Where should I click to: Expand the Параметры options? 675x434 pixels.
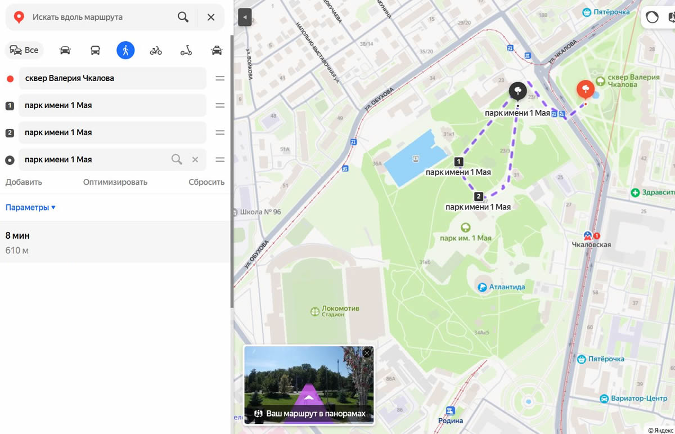tap(30, 207)
